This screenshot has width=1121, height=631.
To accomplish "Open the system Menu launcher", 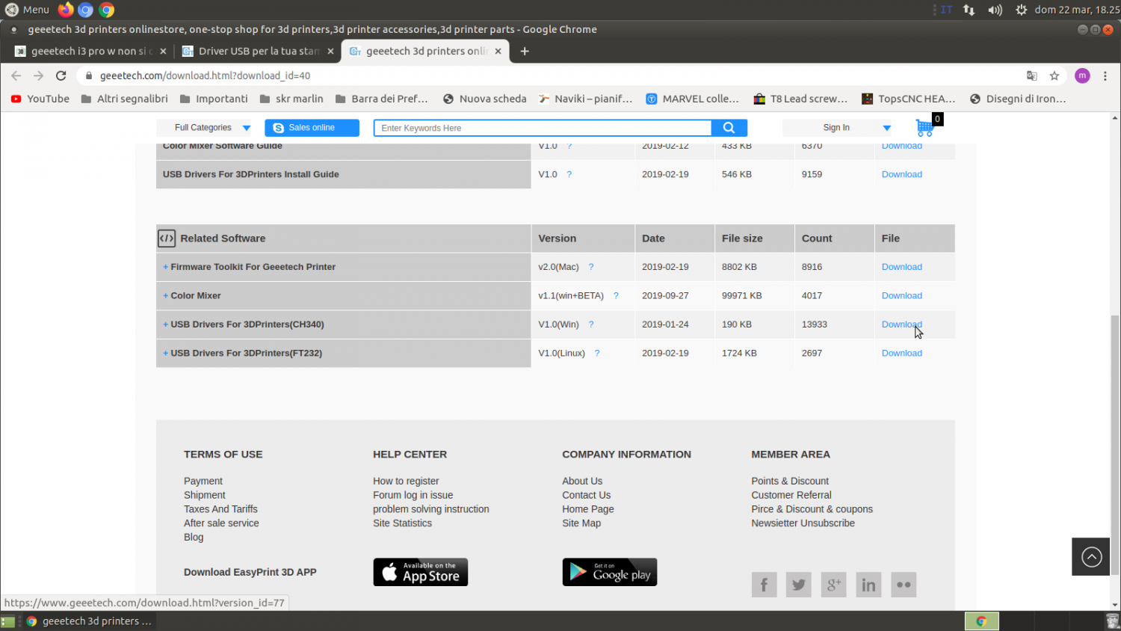I will (x=27, y=10).
